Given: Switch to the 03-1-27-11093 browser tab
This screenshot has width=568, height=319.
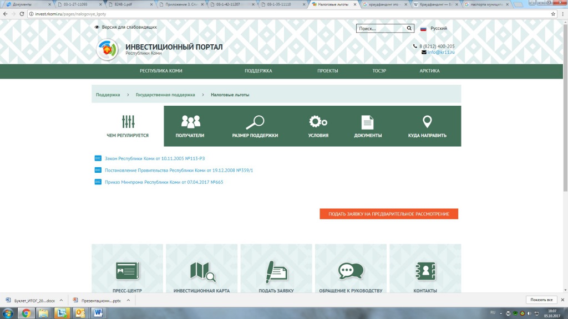Looking at the screenshot, I should [x=80, y=4].
